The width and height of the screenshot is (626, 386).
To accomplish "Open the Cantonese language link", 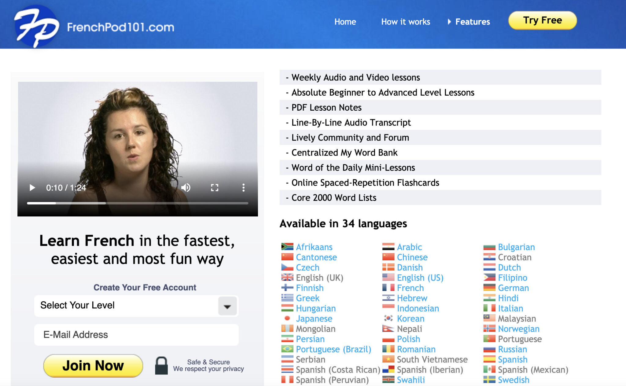I will click(316, 257).
